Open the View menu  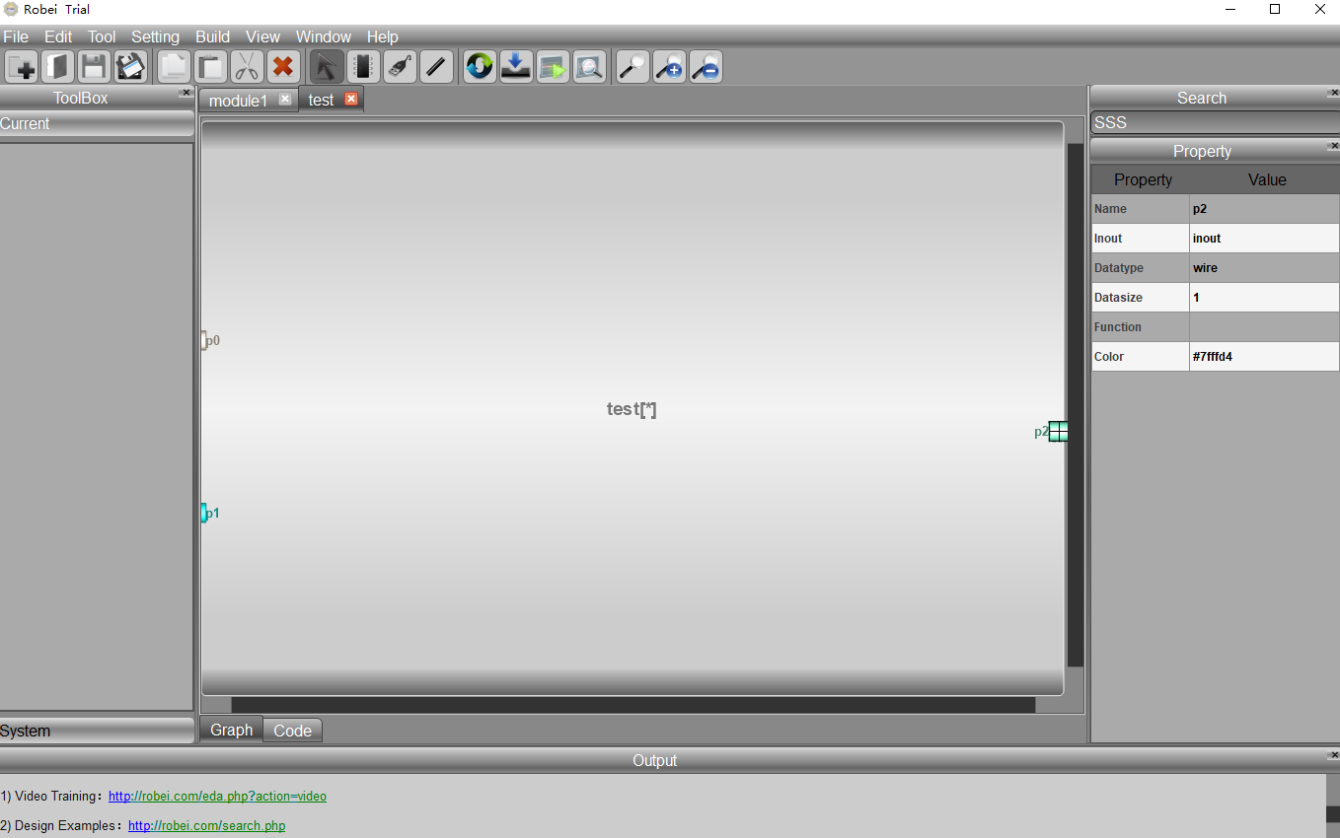point(262,36)
